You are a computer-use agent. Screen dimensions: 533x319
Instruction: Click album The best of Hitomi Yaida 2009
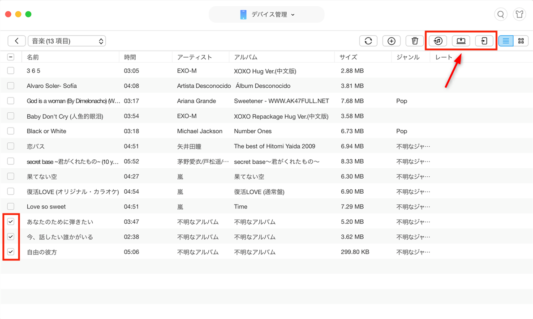click(x=275, y=146)
